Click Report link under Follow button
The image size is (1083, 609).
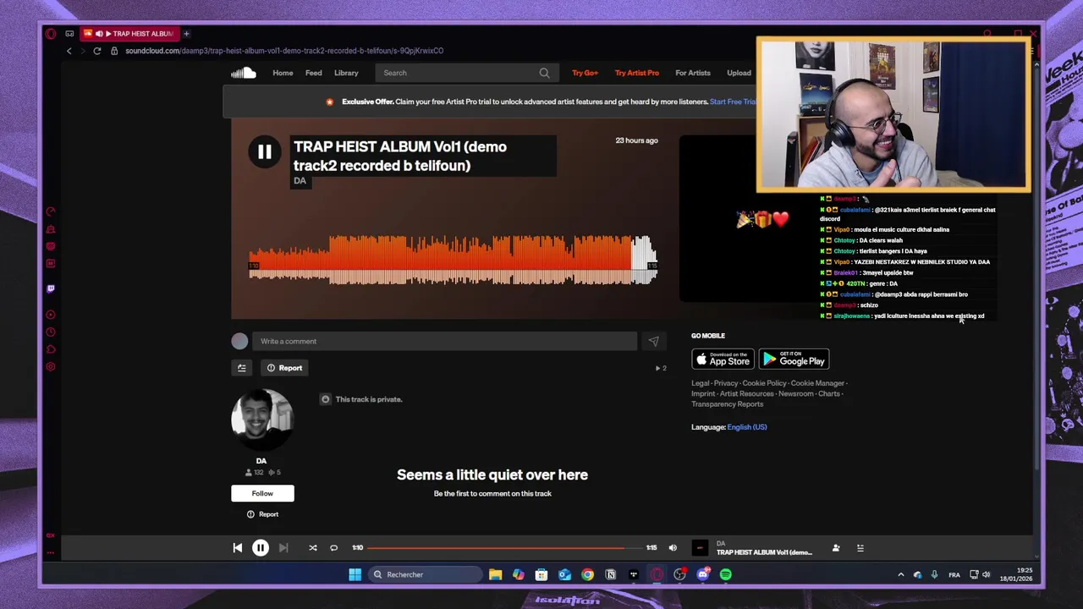tap(262, 514)
